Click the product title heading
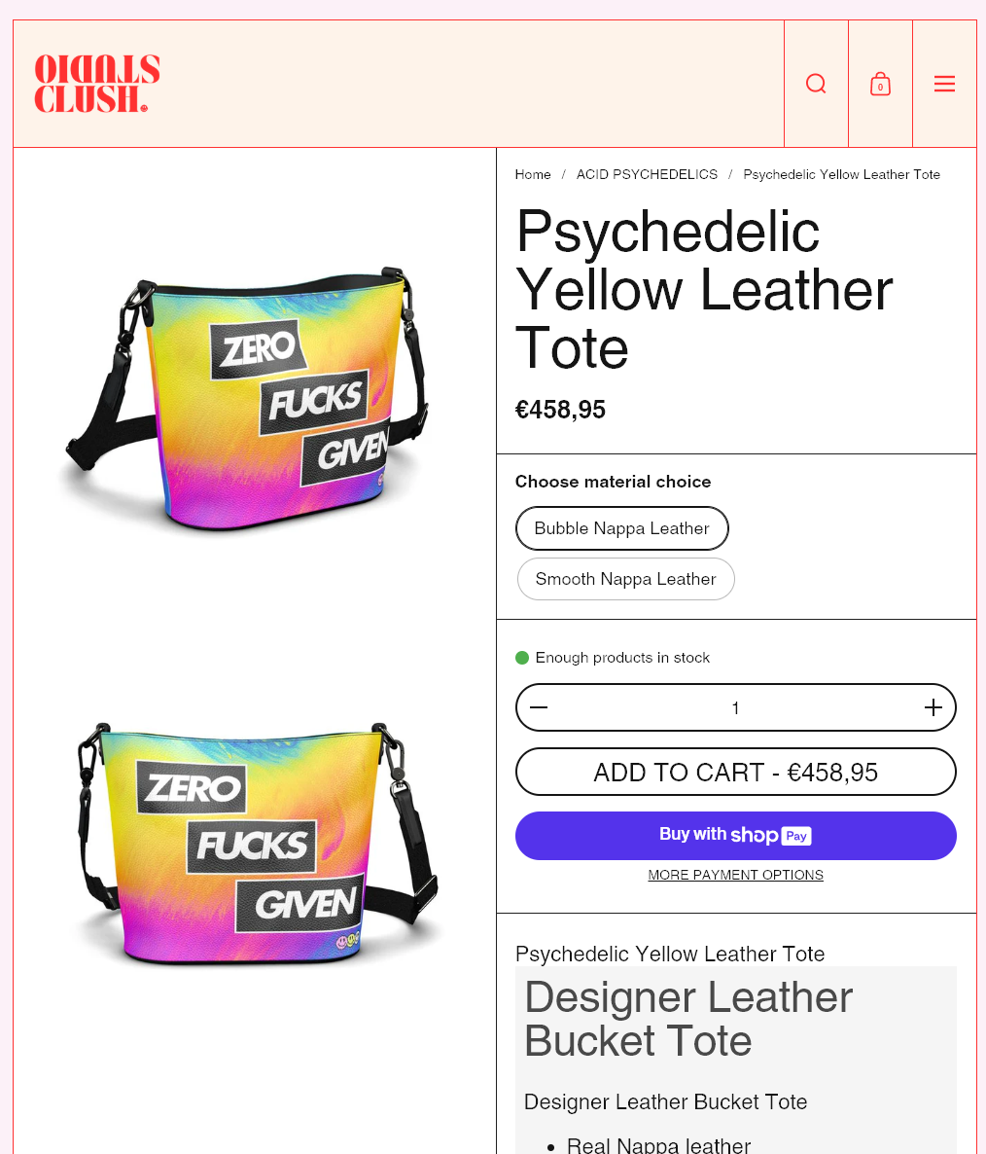Screen dimensions: 986x1154 coord(704,289)
